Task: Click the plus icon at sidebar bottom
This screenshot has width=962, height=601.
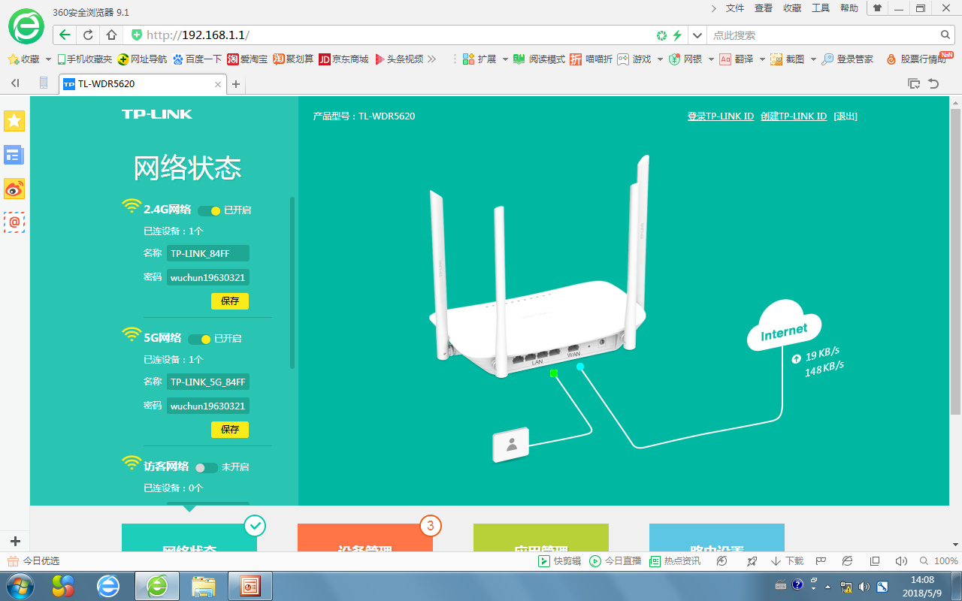Action: [x=14, y=541]
